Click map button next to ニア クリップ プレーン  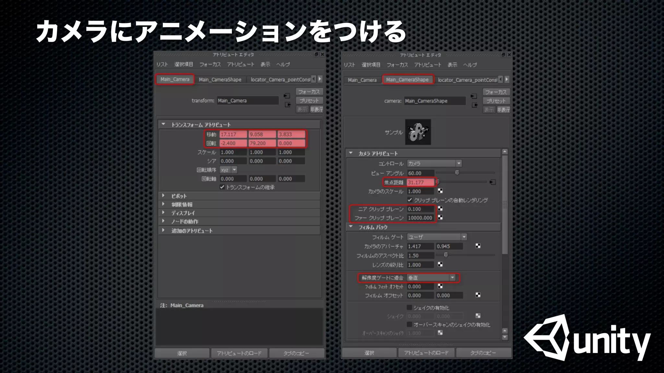(440, 209)
